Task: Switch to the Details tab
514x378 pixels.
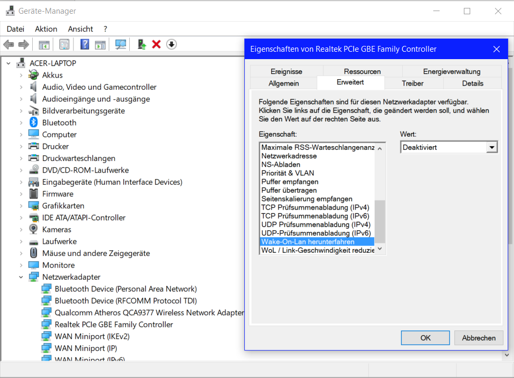Action: point(473,83)
